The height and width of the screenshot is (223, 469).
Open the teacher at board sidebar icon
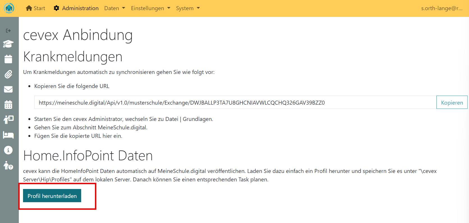[8, 120]
